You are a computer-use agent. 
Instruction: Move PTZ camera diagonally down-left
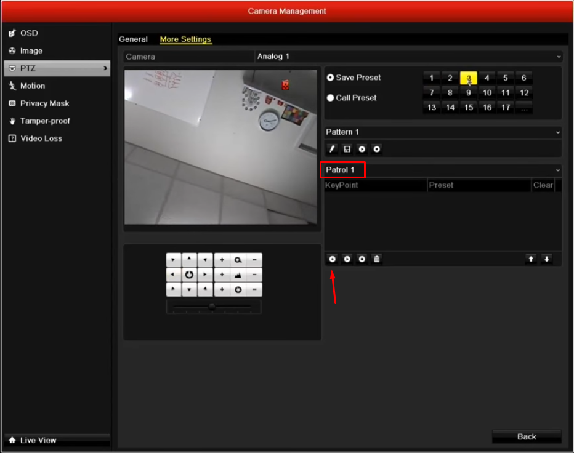[x=173, y=289]
